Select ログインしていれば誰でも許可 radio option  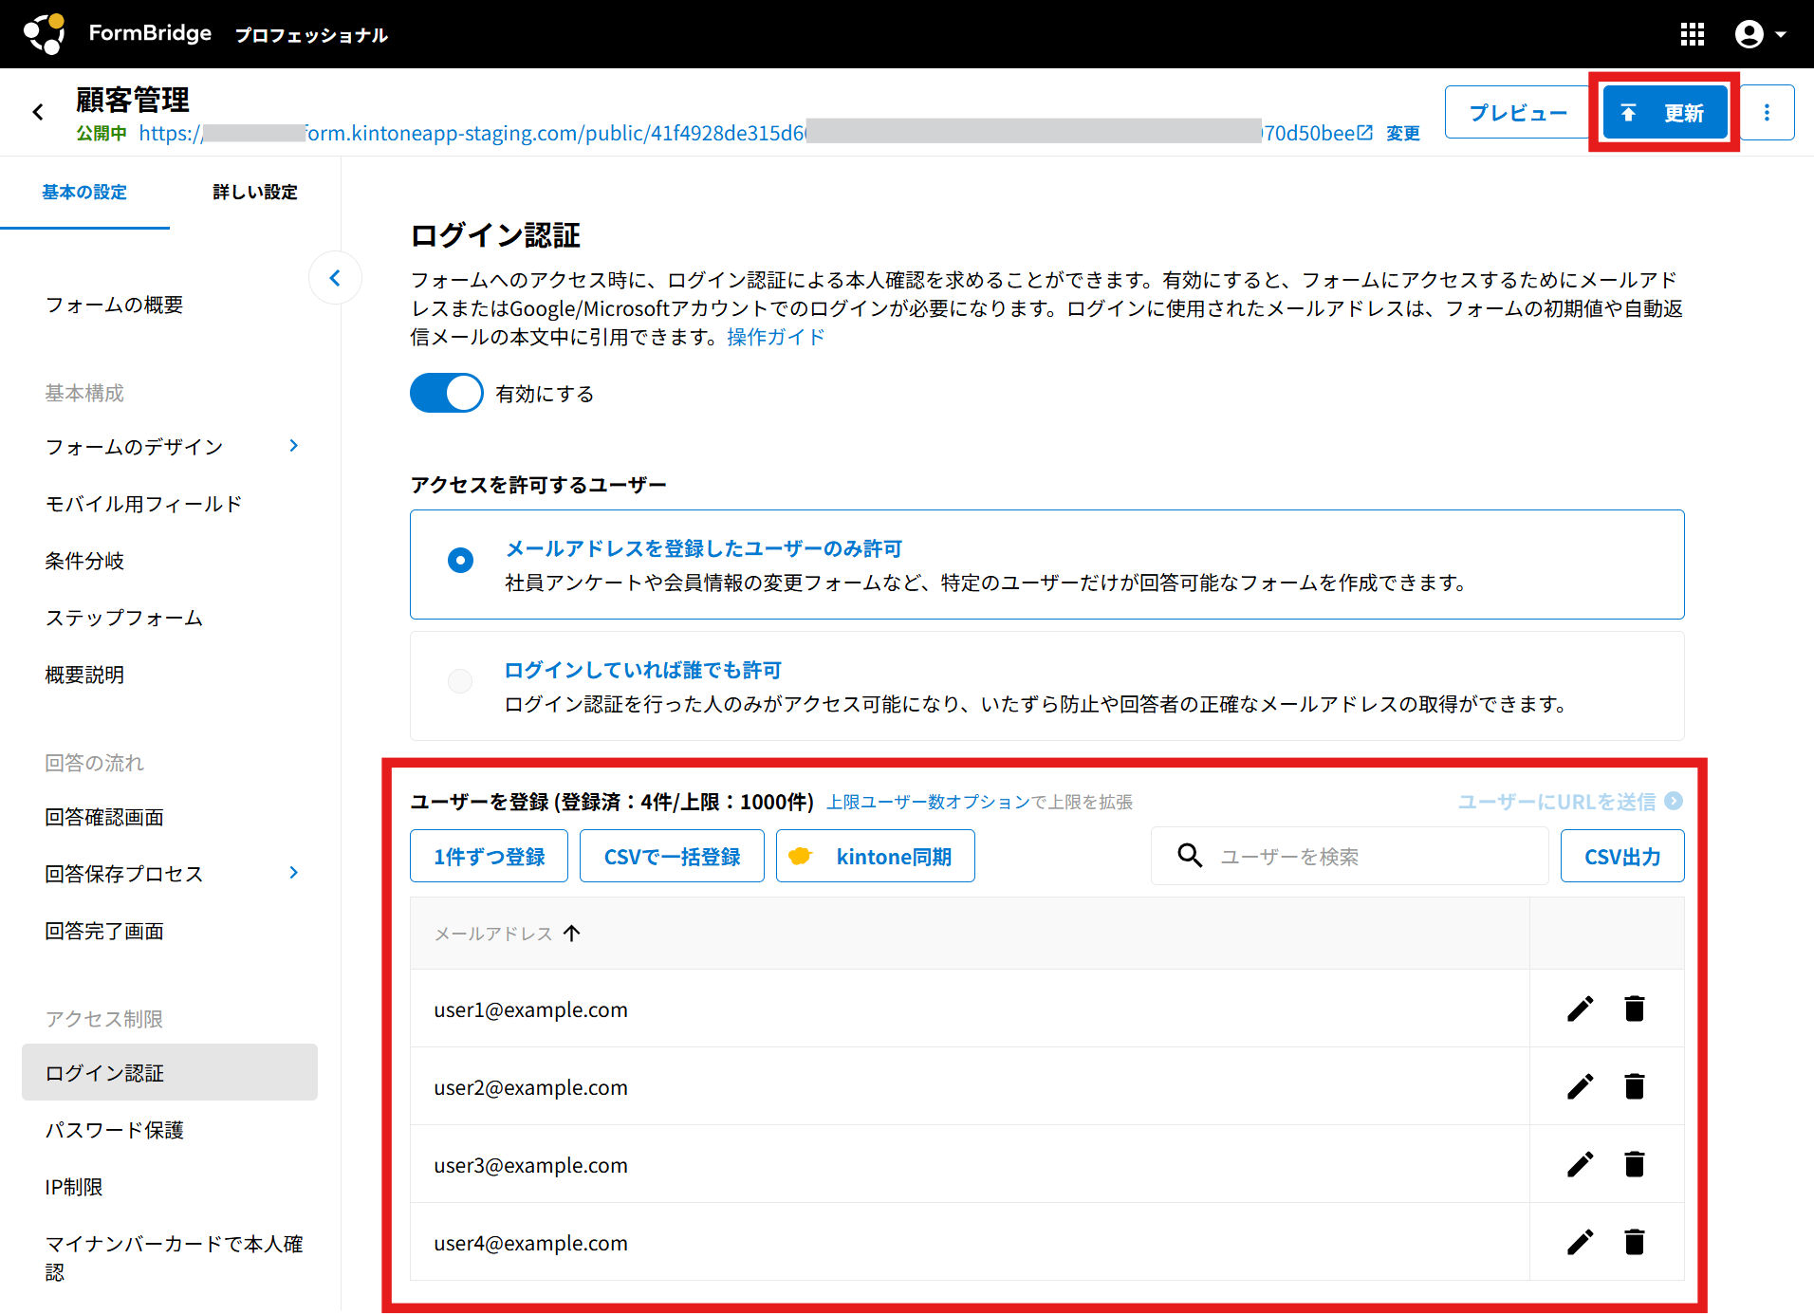tap(461, 681)
